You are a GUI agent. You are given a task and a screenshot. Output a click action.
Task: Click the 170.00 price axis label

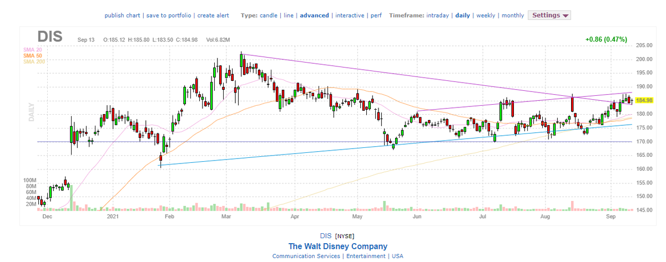click(x=644, y=142)
